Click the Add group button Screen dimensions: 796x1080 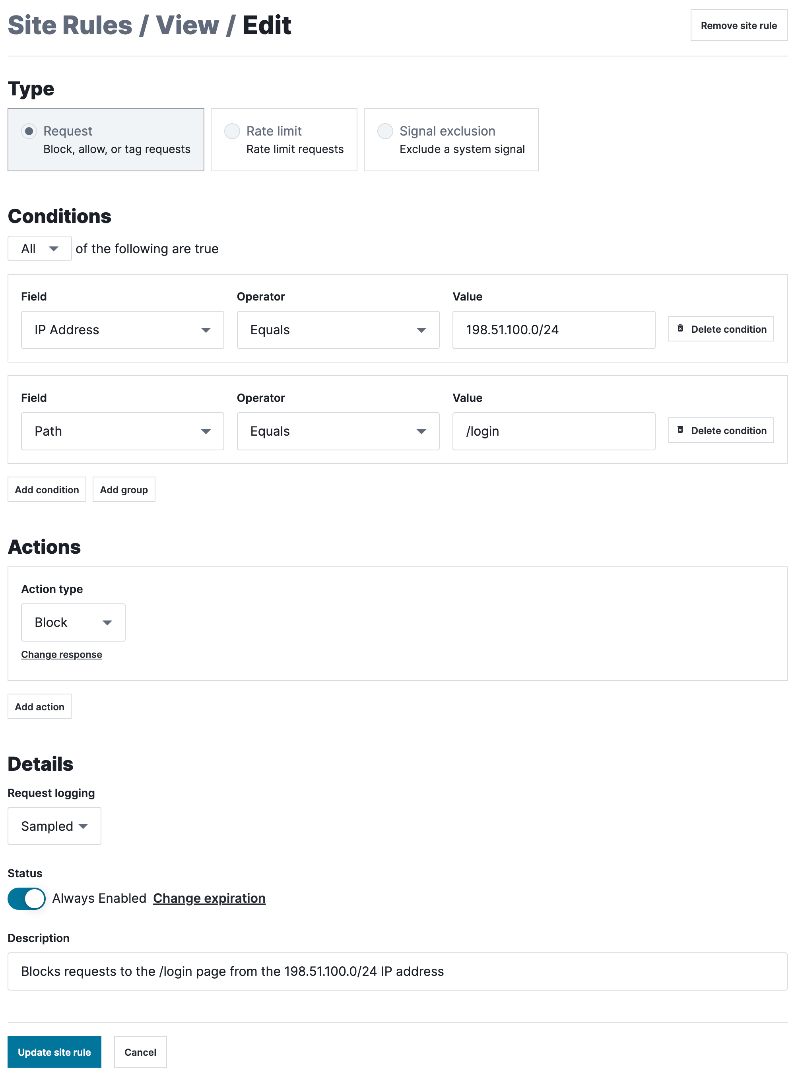[124, 489]
